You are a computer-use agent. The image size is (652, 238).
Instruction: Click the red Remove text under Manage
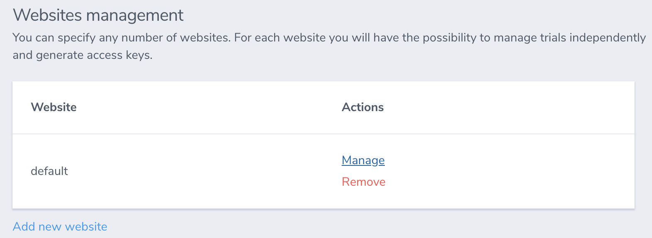363,182
